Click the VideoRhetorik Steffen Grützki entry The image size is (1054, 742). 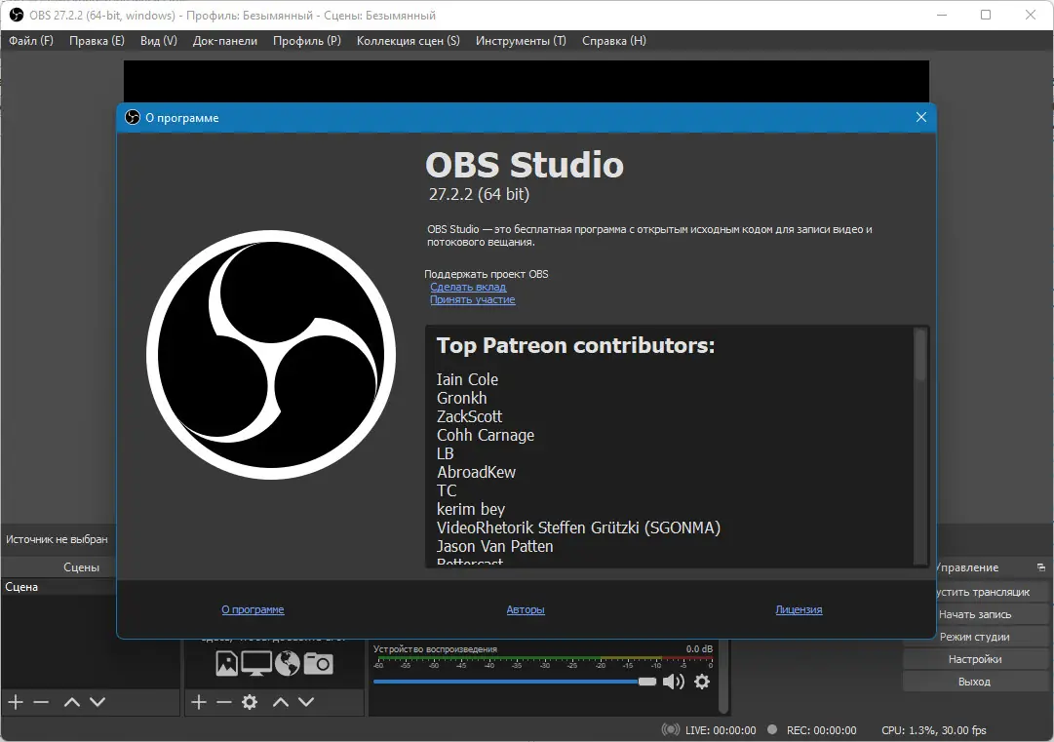578,527
